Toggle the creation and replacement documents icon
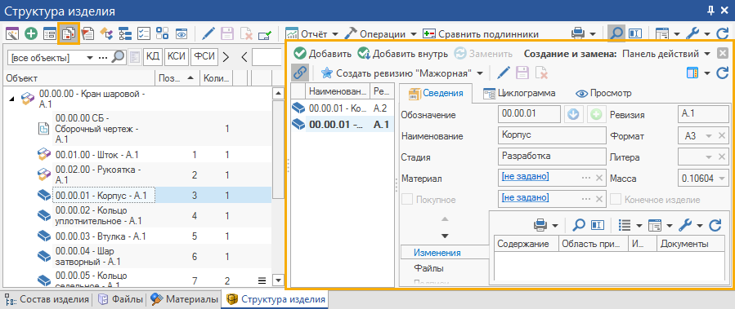Screen dimensions: 735x309 69,33
